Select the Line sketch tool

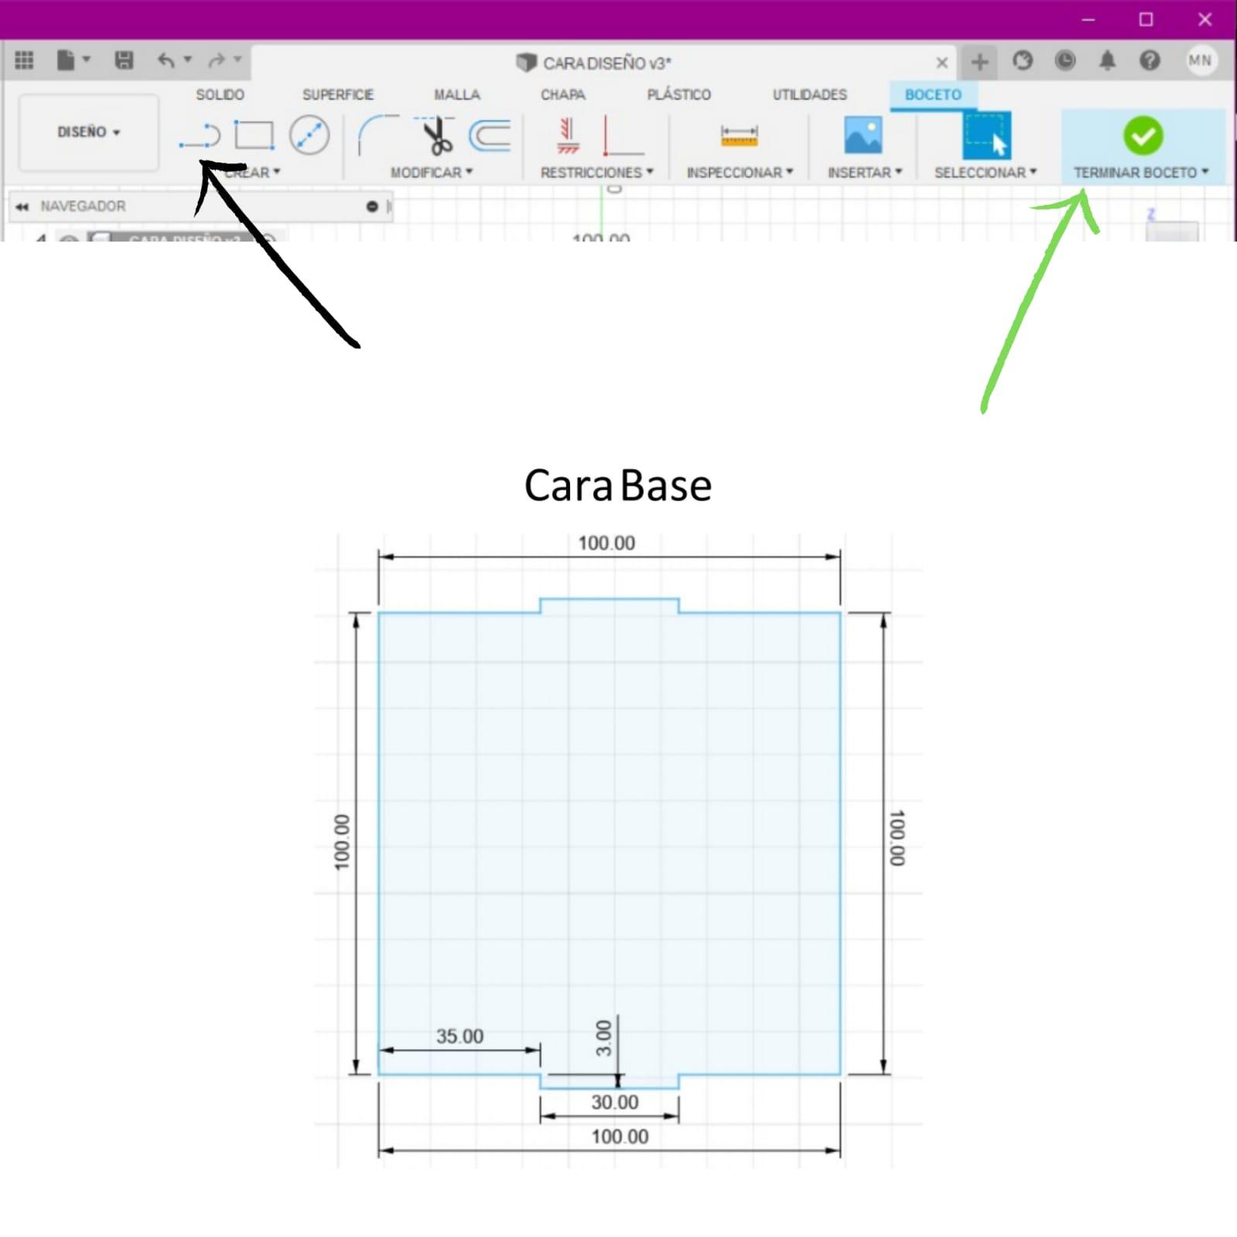[200, 135]
